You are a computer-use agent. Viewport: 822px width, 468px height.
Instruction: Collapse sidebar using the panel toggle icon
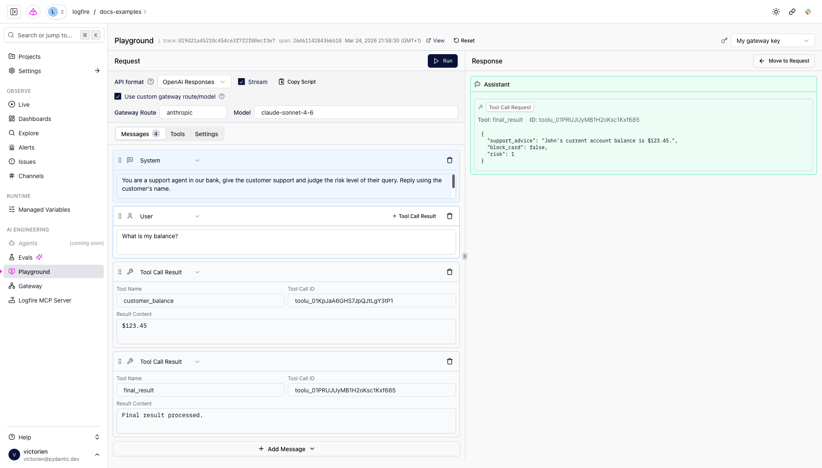click(14, 12)
